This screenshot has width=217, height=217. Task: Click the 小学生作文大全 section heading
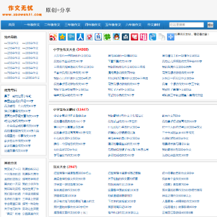[x=64, y=49]
